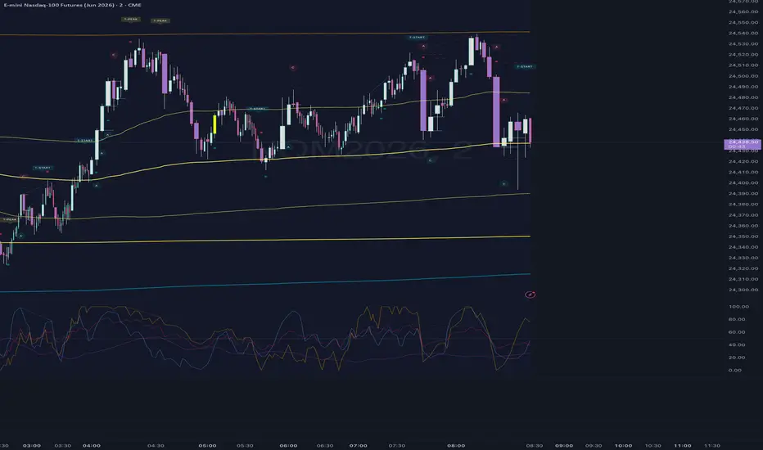Click the 07:30 time axis label
Viewport: 763px width, 450px height.
[x=397, y=445]
